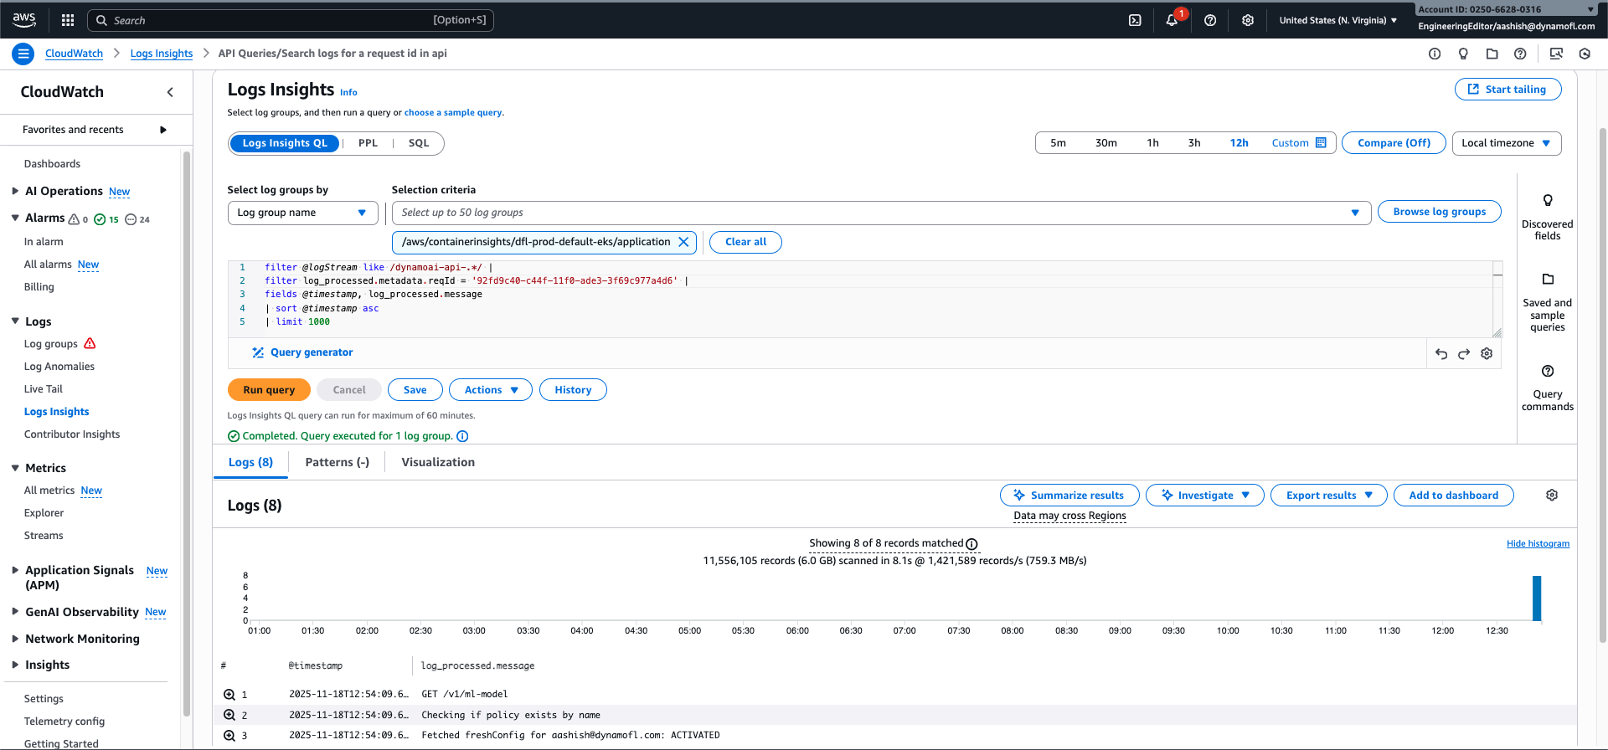Switch to the Patterns tab
This screenshot has width=1608, height=750.
(338, 462)
